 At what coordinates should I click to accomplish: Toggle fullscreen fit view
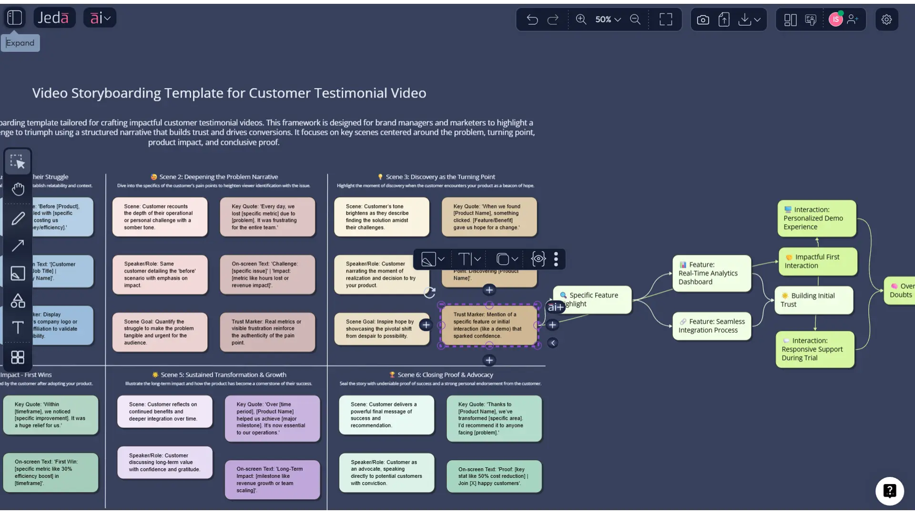pyautogui.click(x=666, y=20)
